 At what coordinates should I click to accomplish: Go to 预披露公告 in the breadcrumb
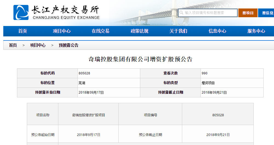pos(68,45)
